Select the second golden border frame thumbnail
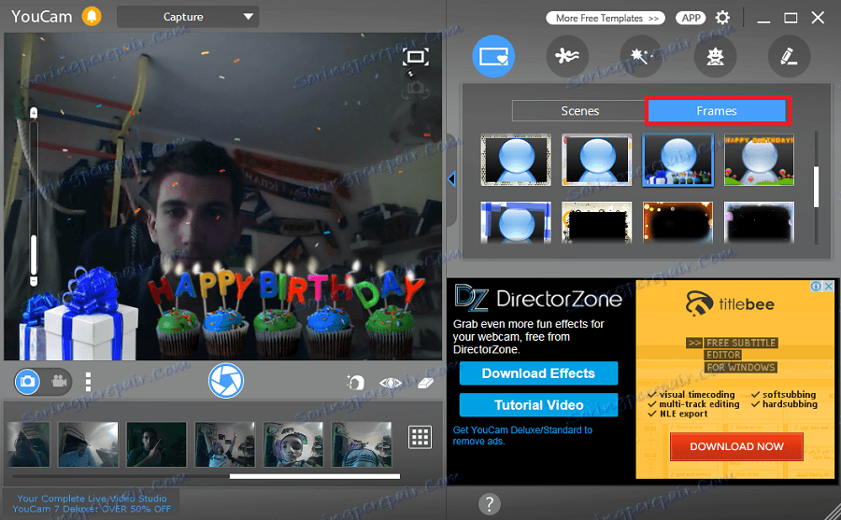 (597, 160)
